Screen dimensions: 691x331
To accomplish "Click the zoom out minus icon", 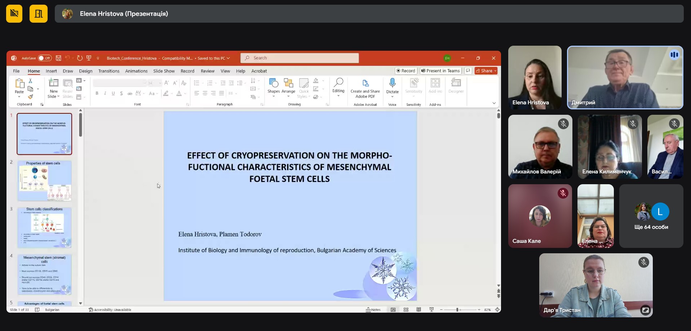I will (x=441, y=309).
